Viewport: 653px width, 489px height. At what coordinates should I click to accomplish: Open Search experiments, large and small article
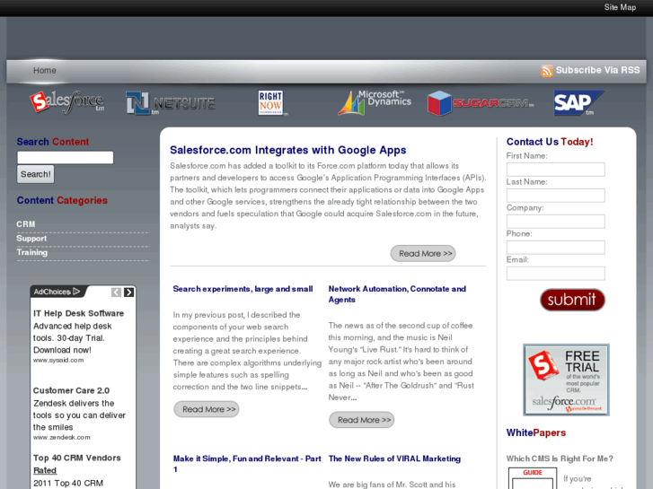tap(243, 289)
